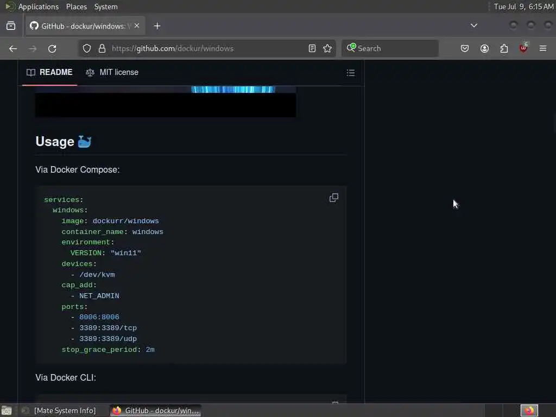This screenshot has height=417, width=556.
Task: Click the Usage heading
Action: click(64, 142)
